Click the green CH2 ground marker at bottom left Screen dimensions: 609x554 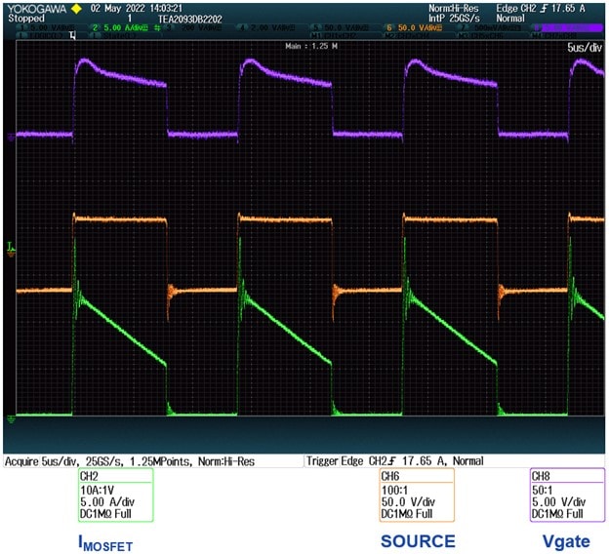pos(9,418)
